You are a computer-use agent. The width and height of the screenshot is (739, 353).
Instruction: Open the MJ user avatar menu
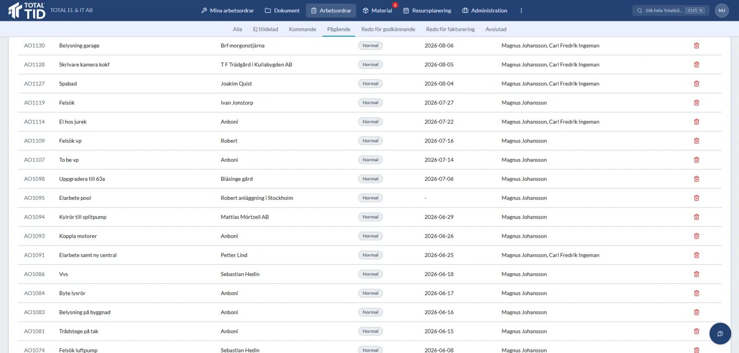tap(722, 11)
